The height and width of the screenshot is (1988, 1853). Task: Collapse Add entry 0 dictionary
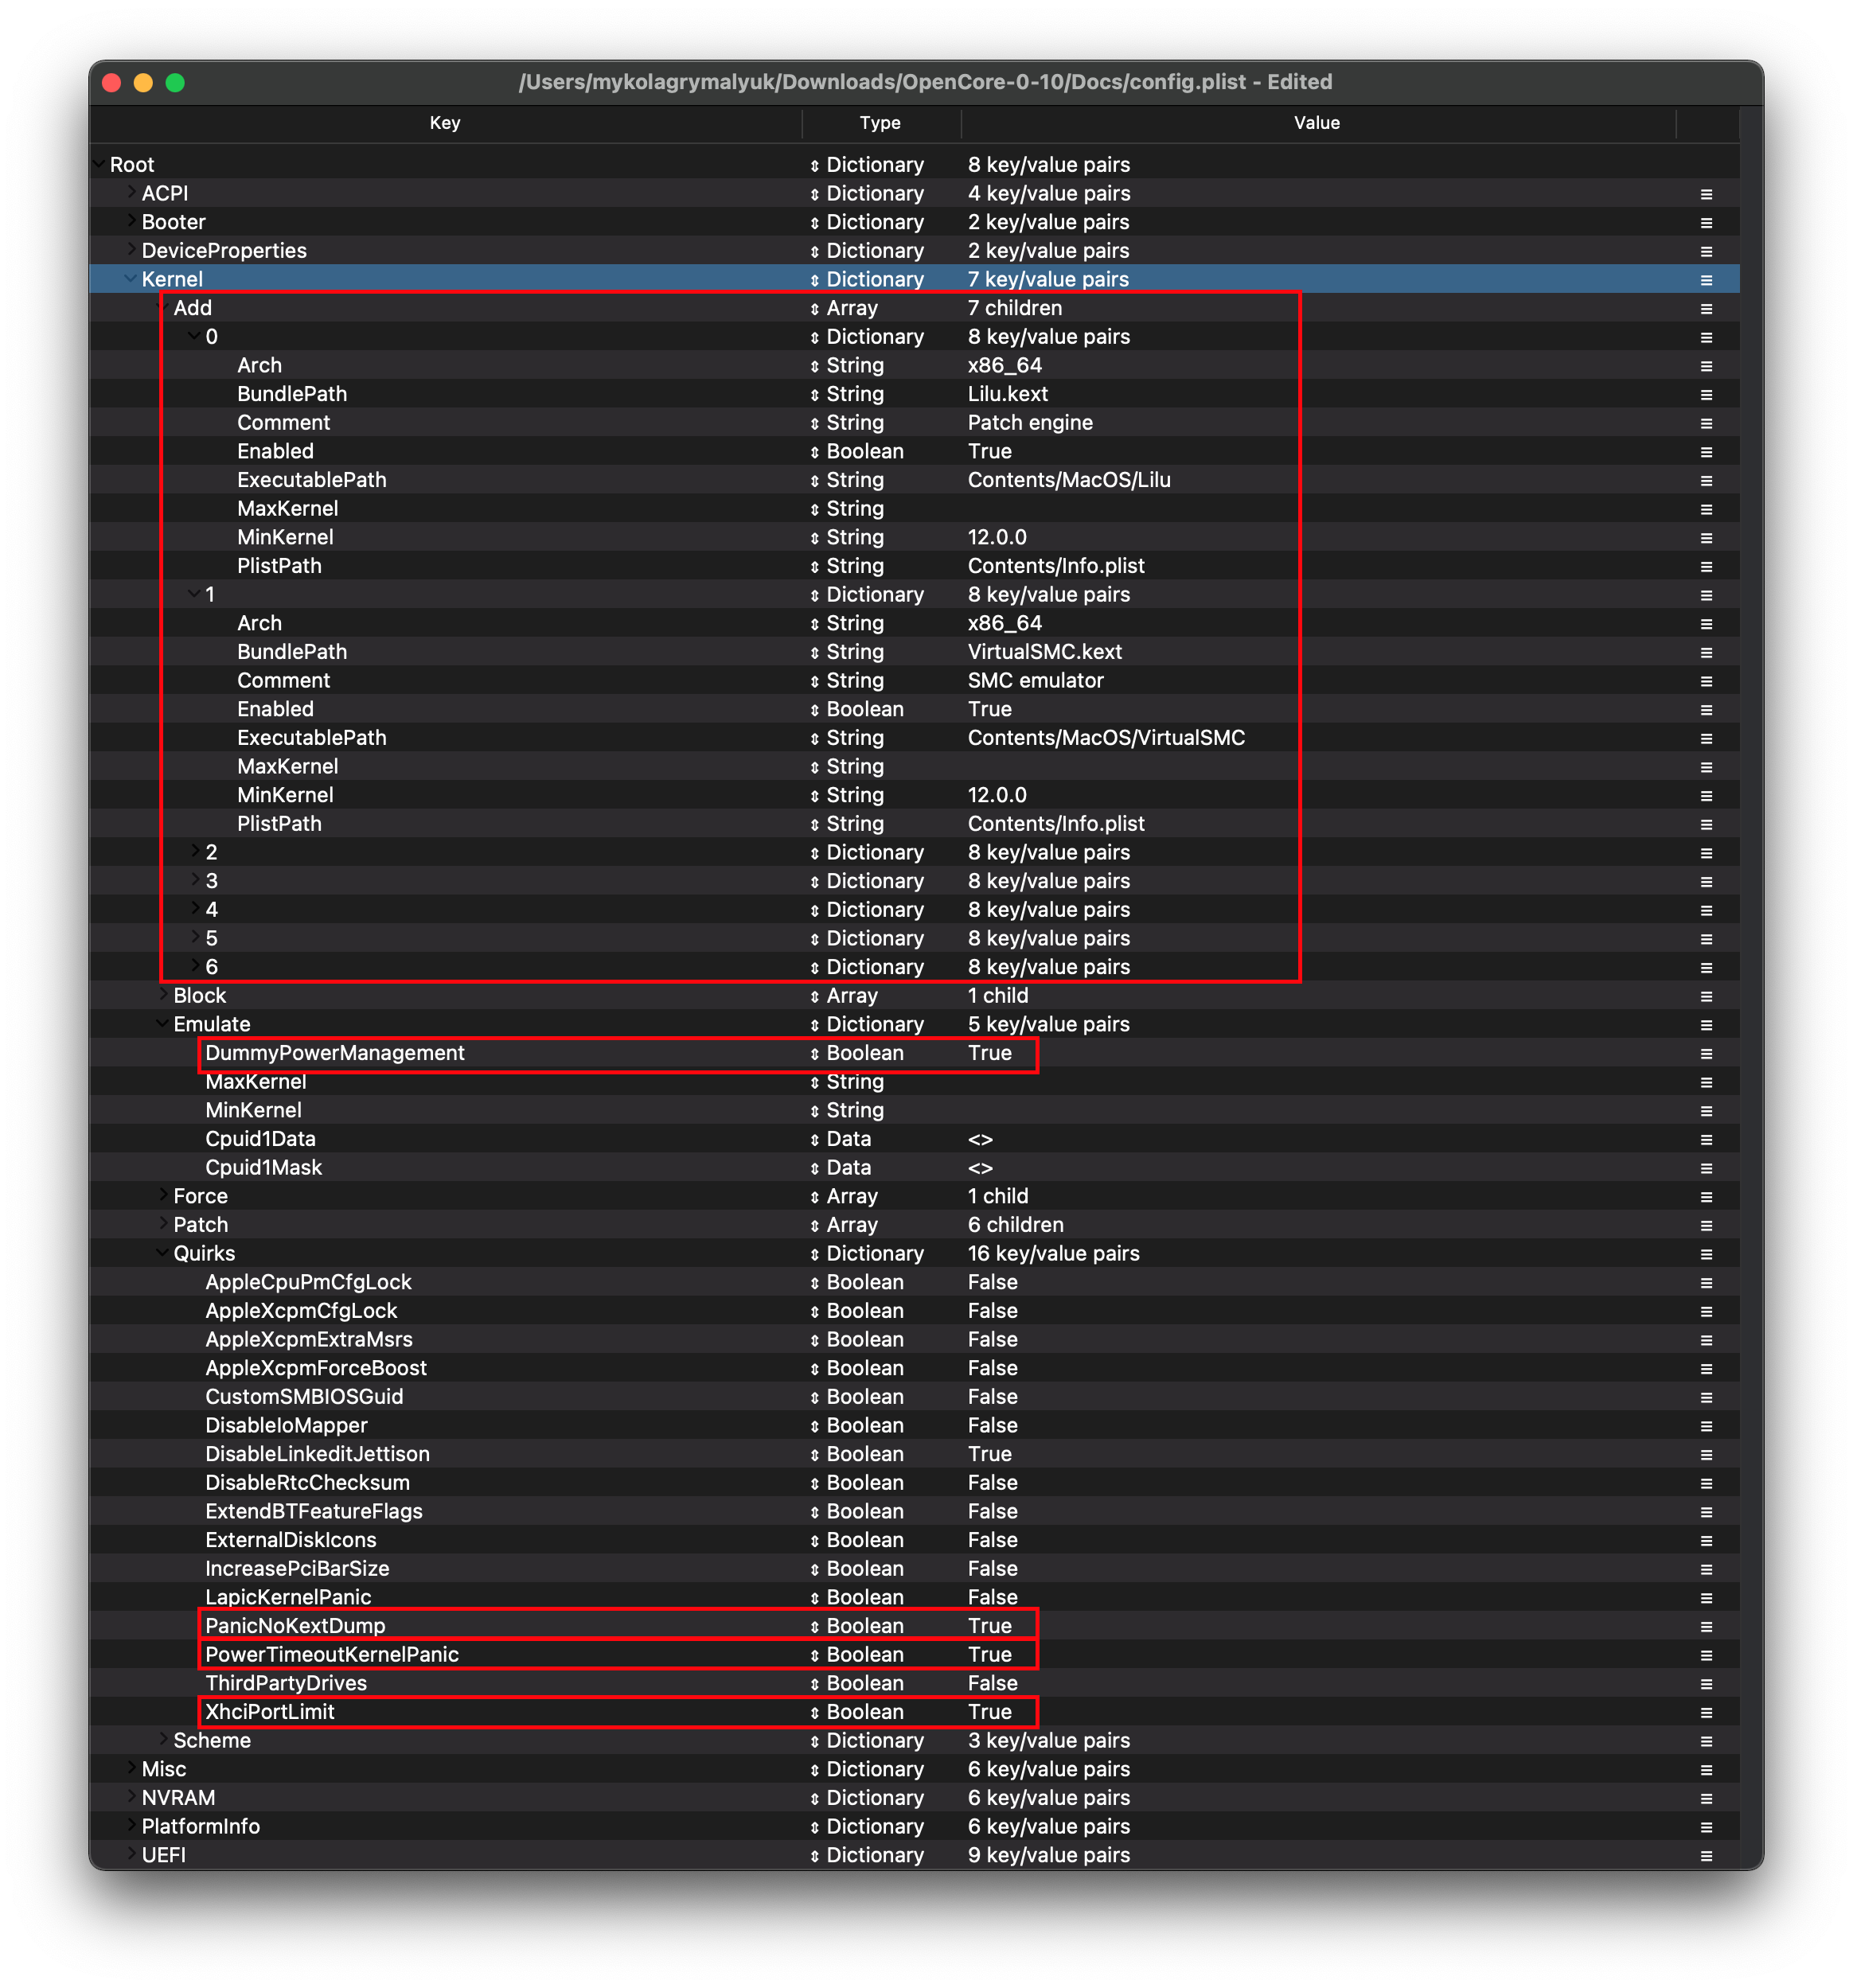(x=194, y=335)
